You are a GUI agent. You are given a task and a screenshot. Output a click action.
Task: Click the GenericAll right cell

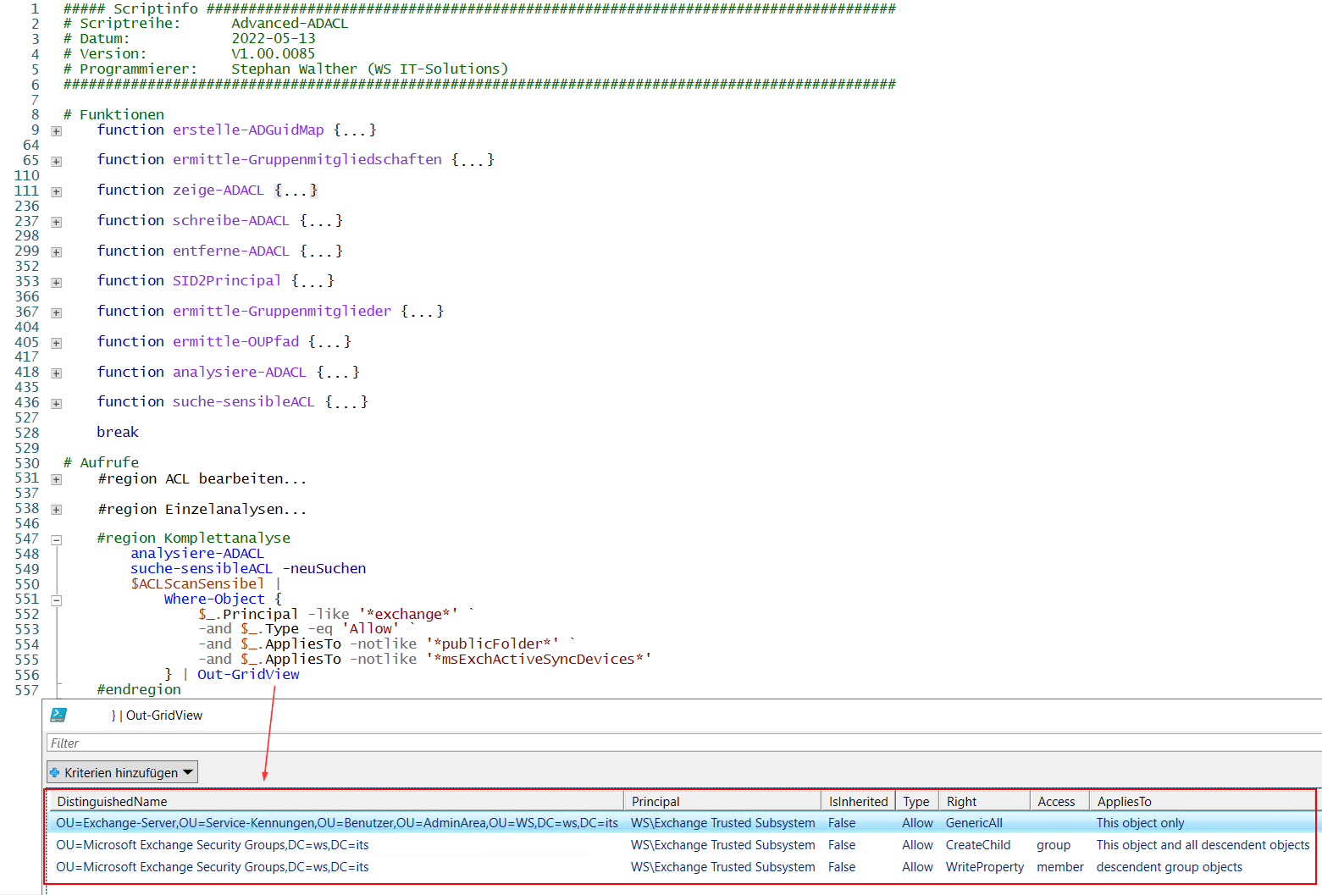974,823
